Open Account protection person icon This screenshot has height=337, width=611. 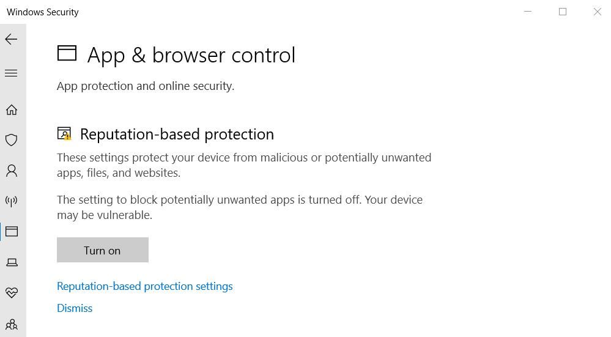pos(11,171)
